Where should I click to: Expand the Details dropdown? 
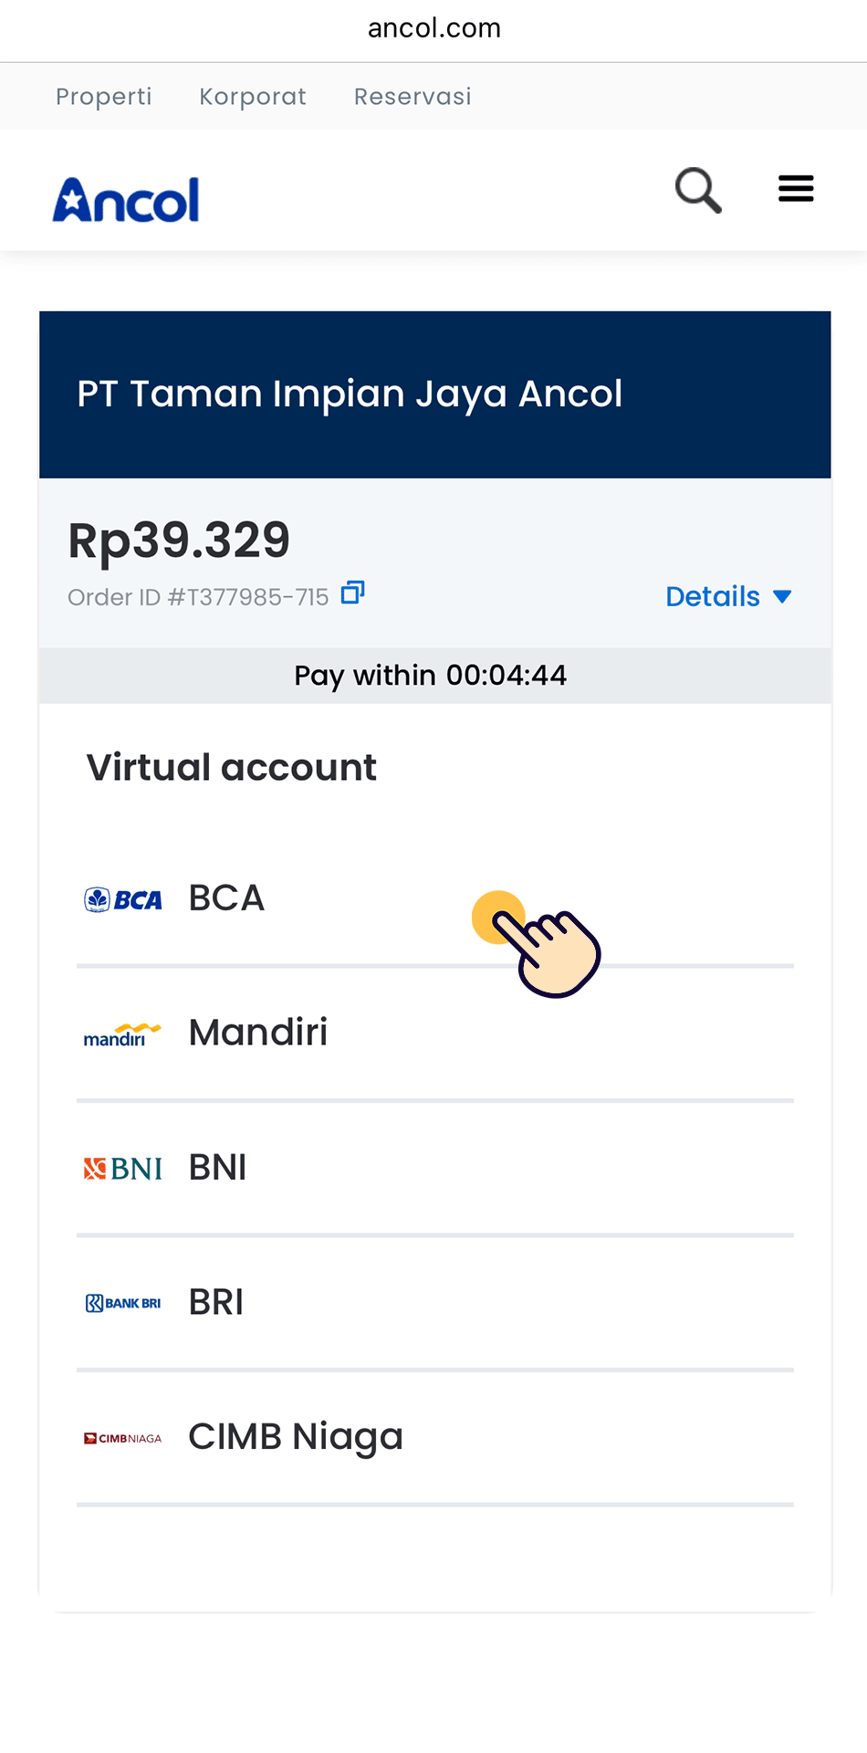click(713, 596)
